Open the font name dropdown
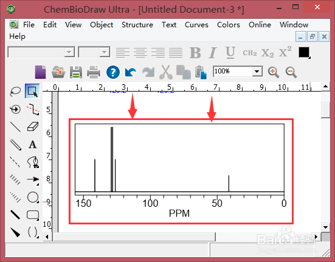This screenshot has width=335, height=262. [69, 52]
